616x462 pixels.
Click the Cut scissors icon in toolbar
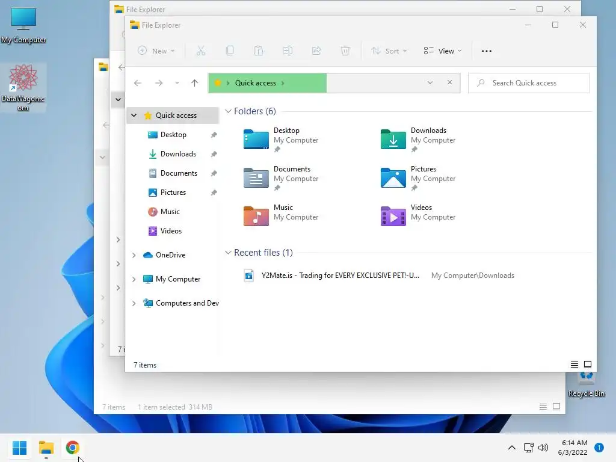click(201, 51)
